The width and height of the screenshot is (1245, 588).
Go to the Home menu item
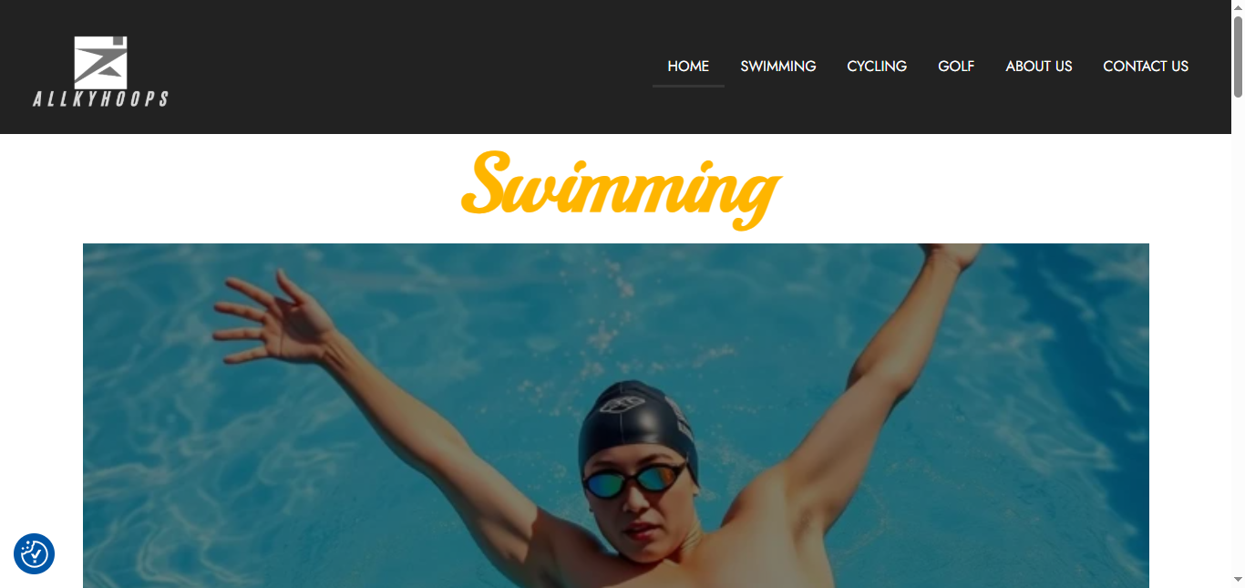(x=688, y=67)
